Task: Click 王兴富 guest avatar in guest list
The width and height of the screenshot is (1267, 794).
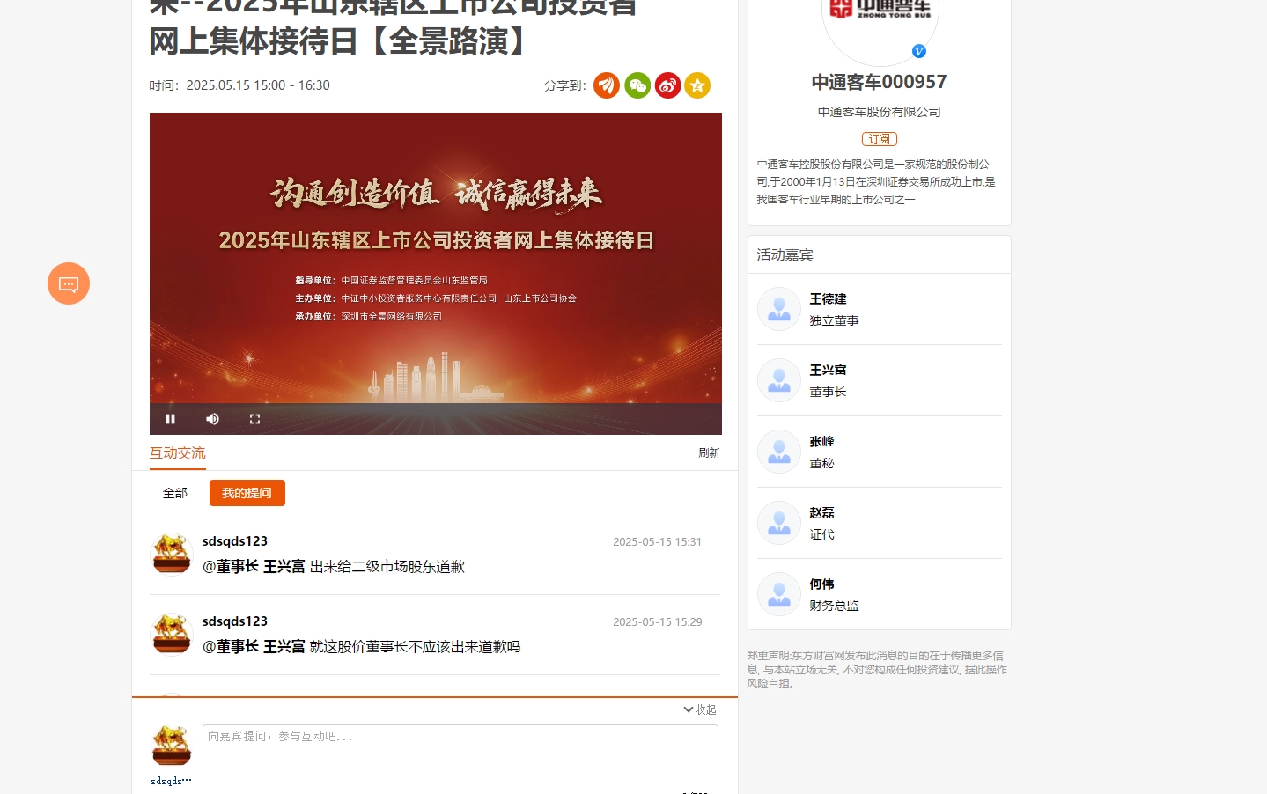Action: [x=779, y=380]
